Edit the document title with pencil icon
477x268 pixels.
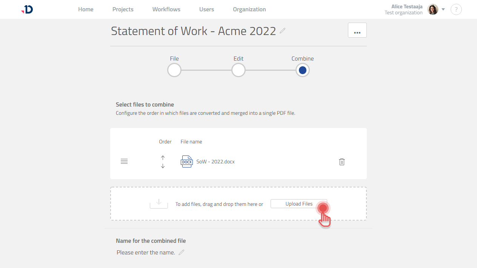pos(283,31)
